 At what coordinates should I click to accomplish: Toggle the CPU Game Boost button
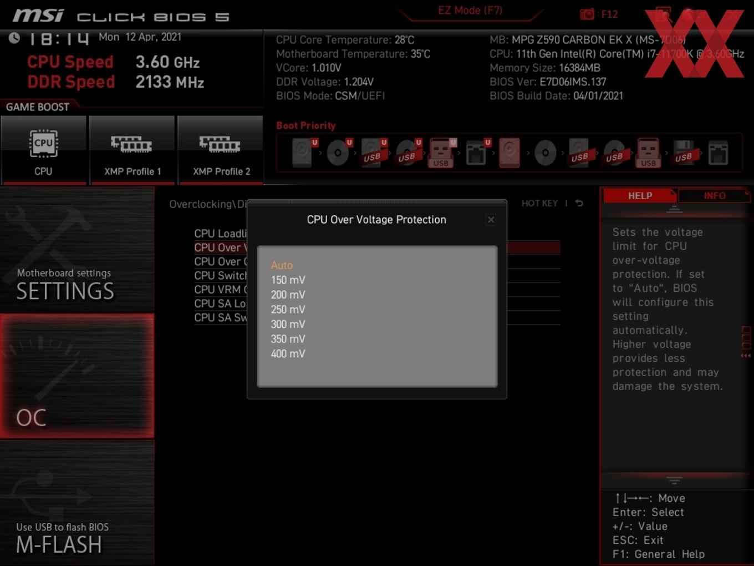tap(43, 149)
